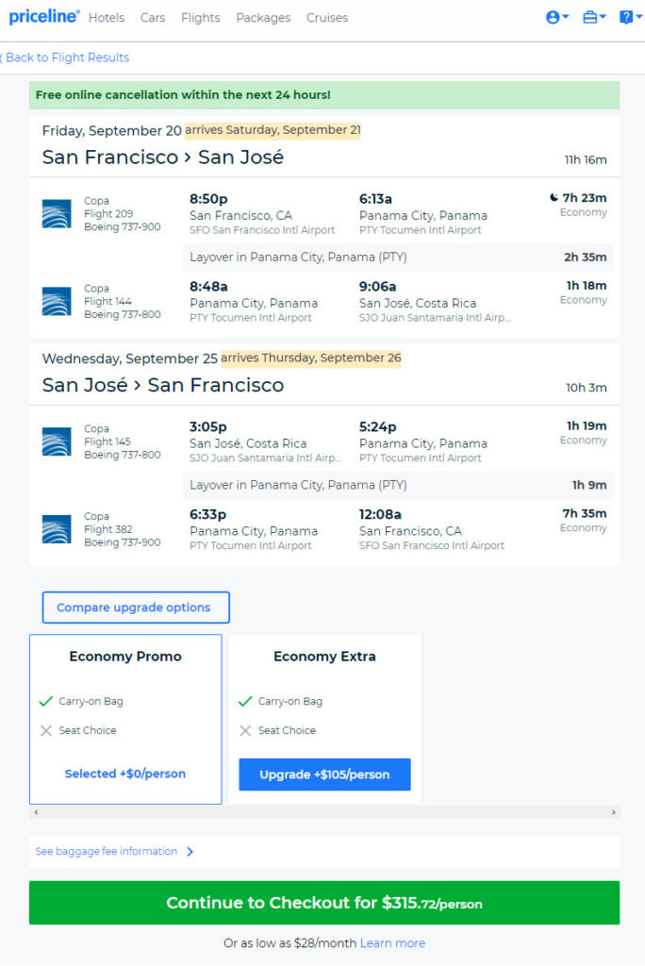The width and height of the screenshot is (645, 966).
Task: Expand baggage fee information chevron
Action: [190, 852]
